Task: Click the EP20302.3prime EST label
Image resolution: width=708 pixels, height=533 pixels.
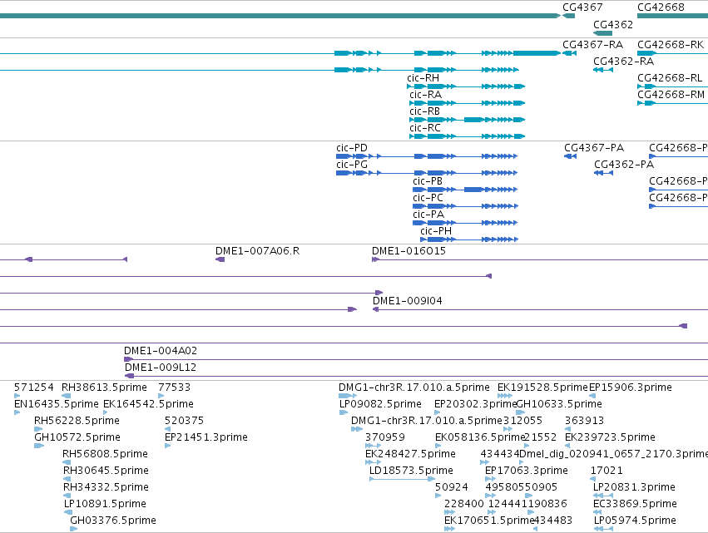Action: 475,404
